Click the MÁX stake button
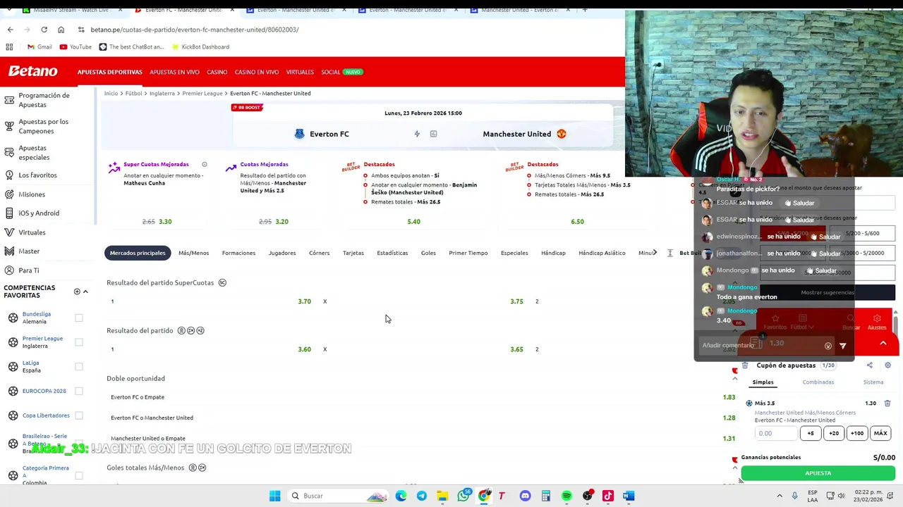903x507 pixels. (x=880, y=433)
